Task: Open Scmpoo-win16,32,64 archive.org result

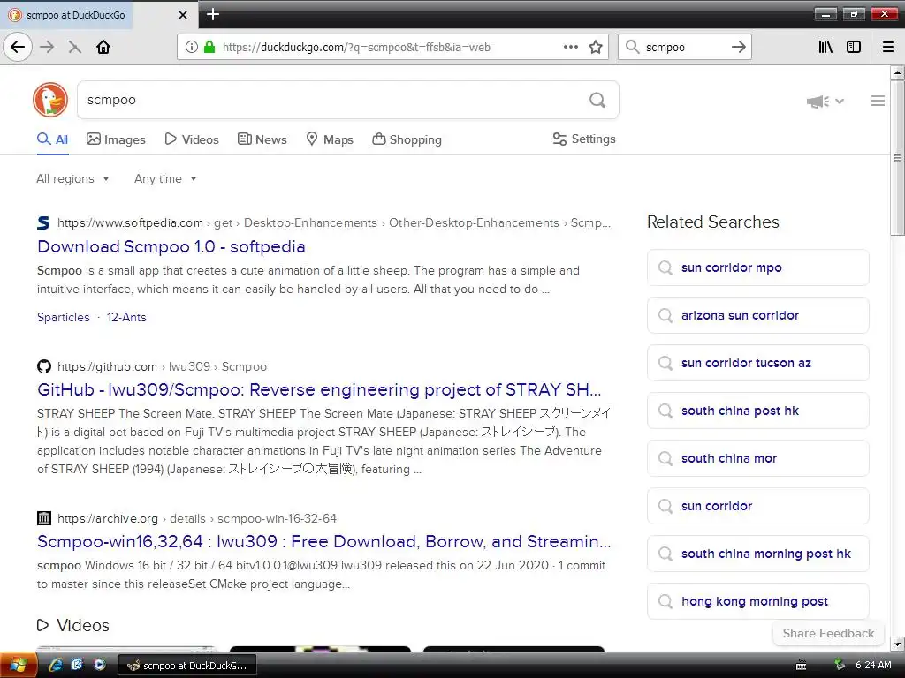Action: [x=323, y=541]
